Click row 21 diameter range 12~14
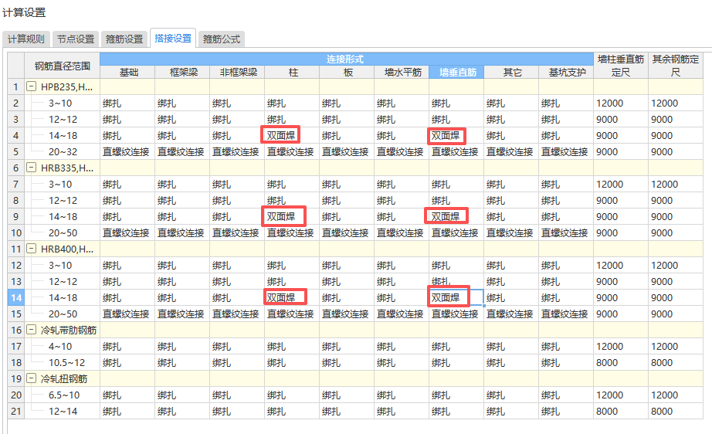The width and height of the screenshot is (712, 434). (x=63, y=411)
